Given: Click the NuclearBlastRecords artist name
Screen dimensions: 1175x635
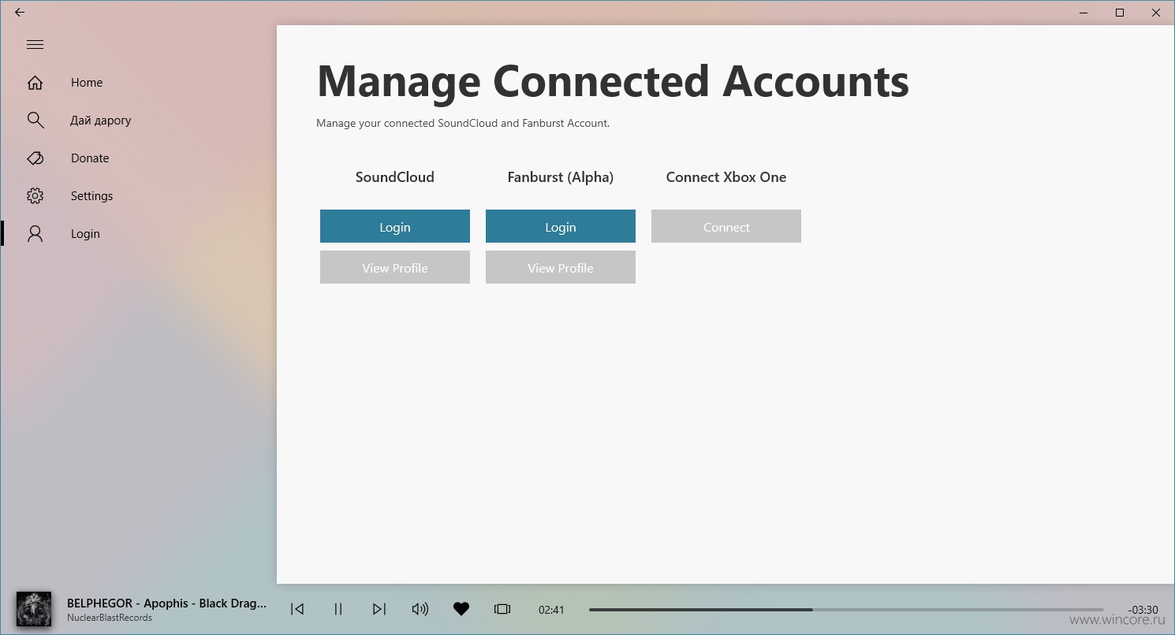Looking at the screenshot, I should 110,618.
